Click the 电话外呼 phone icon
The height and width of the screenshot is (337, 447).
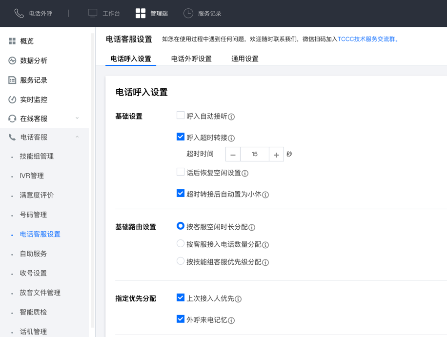click(x=19, y=13)
